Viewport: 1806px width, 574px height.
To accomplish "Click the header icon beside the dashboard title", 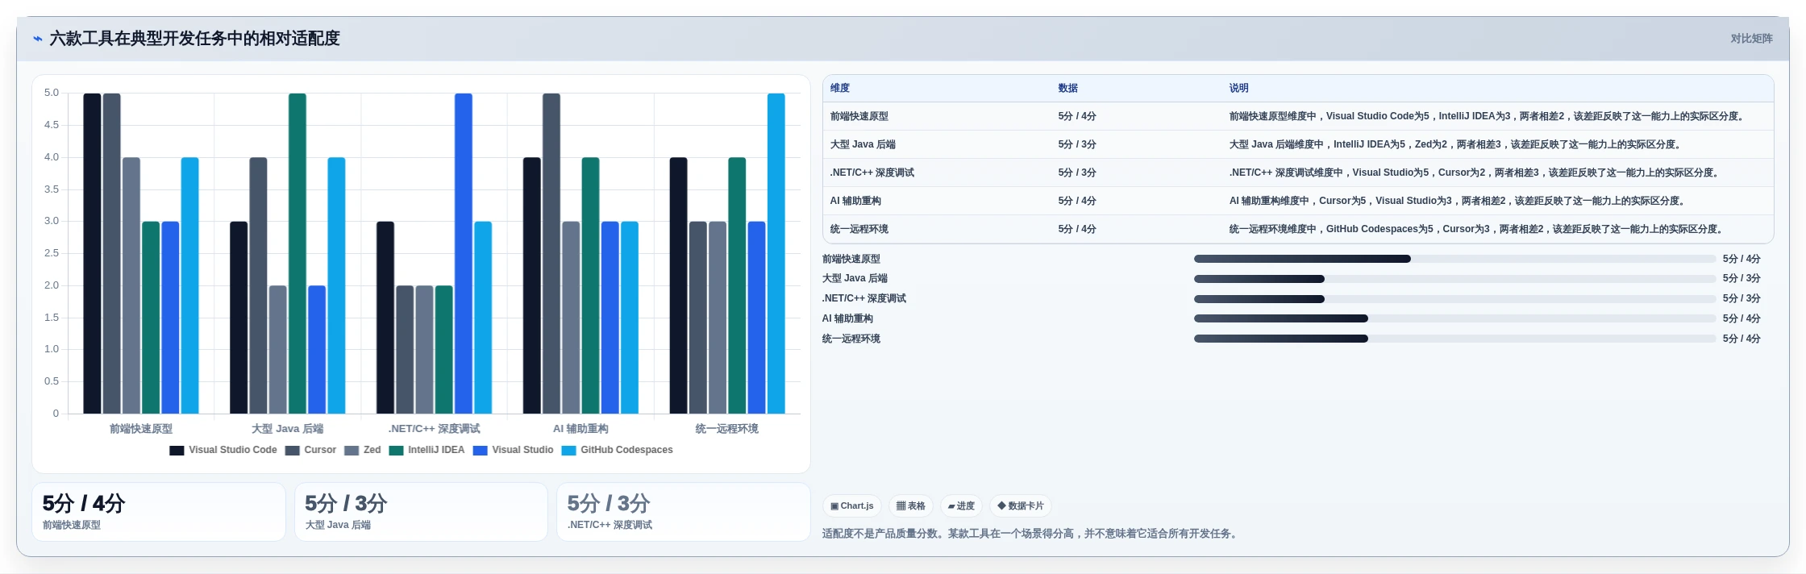I will click(38, 39).
